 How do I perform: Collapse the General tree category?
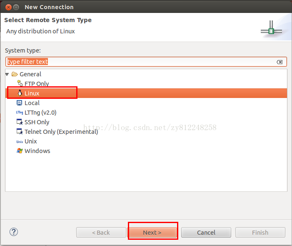point(7,74)
